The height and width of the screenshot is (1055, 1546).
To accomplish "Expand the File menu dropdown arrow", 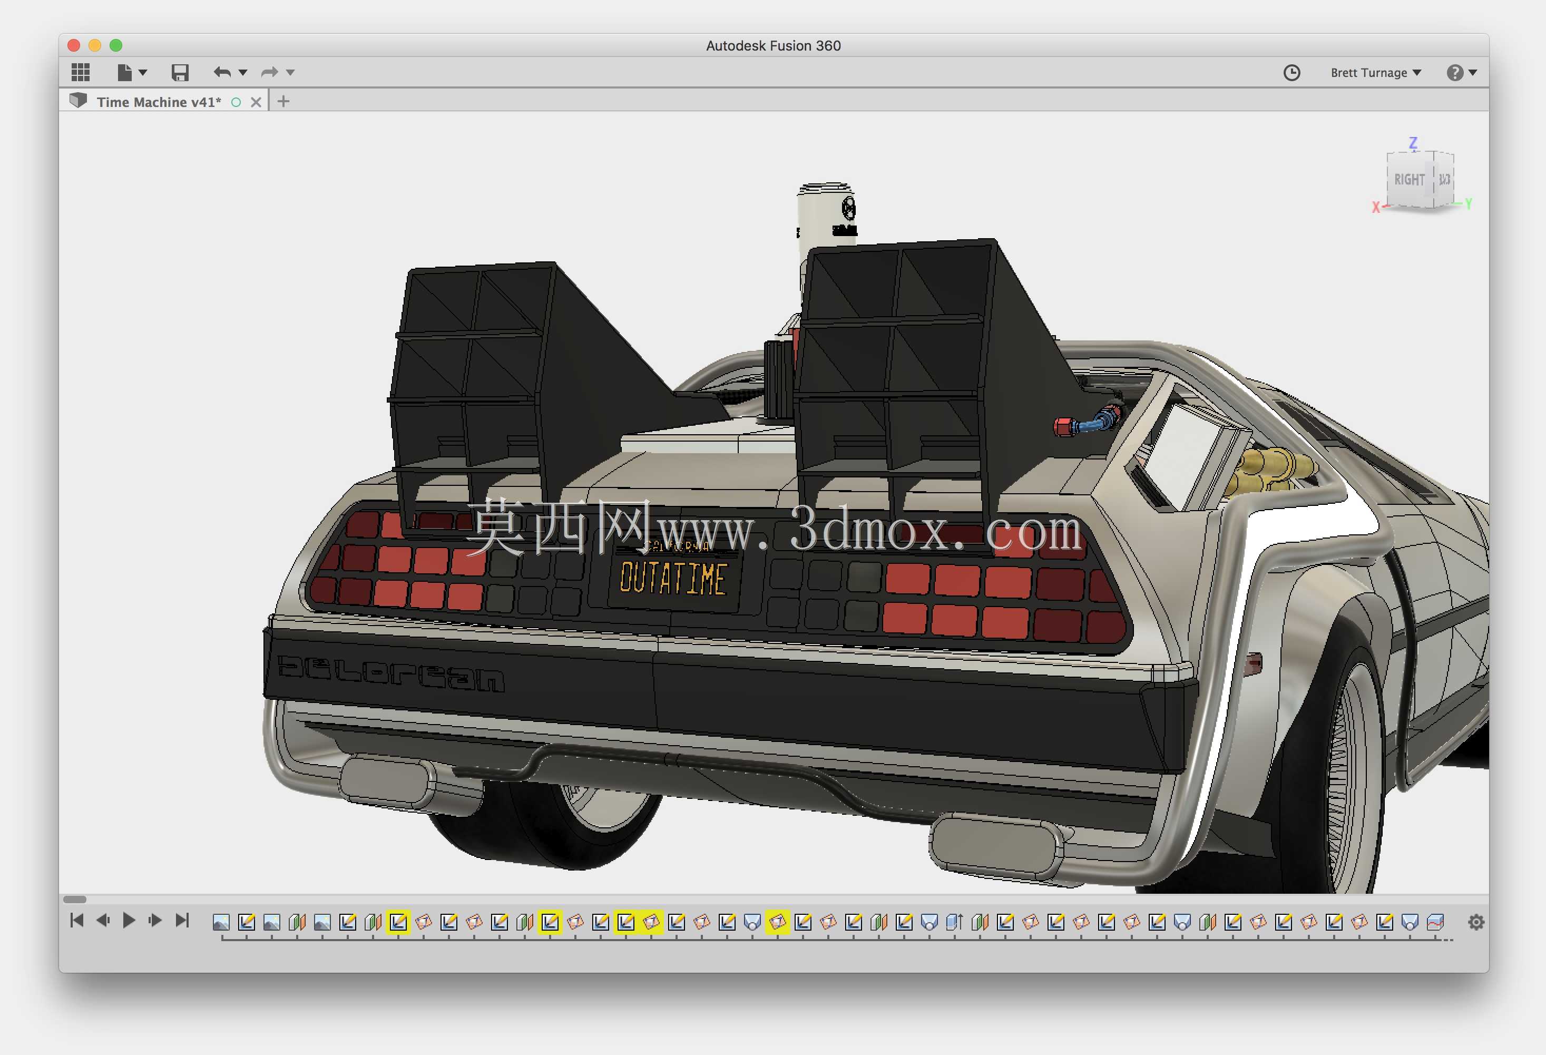I will [x=142, y=73].
